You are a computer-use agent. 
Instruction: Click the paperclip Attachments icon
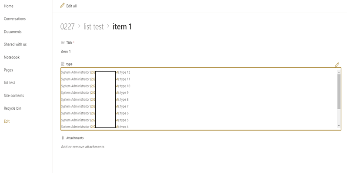click(63, 138)
